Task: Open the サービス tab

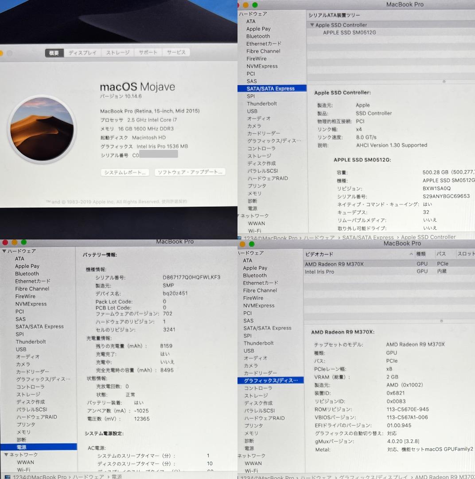Action: [176, 52]
